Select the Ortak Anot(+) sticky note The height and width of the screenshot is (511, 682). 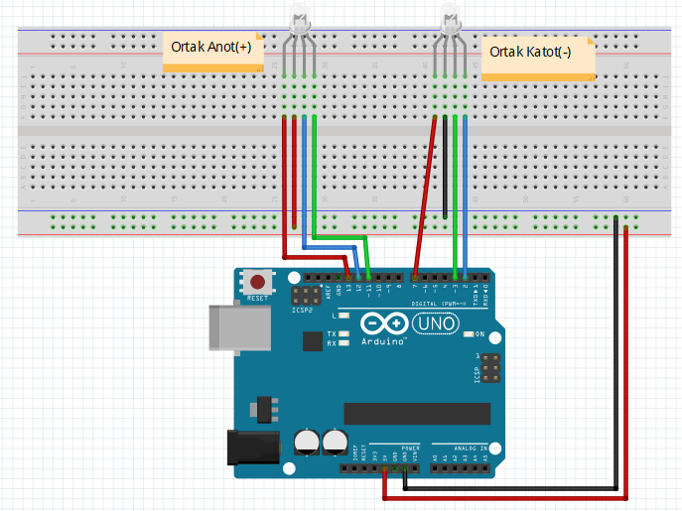point(212,52)
